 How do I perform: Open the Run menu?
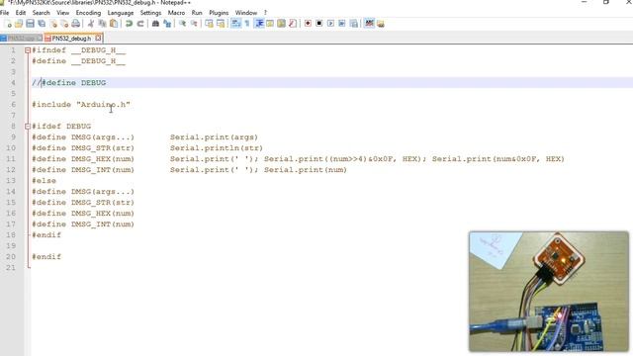(x=197, y=13)
